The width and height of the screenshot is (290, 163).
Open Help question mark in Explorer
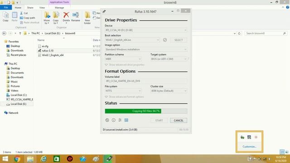288,7
